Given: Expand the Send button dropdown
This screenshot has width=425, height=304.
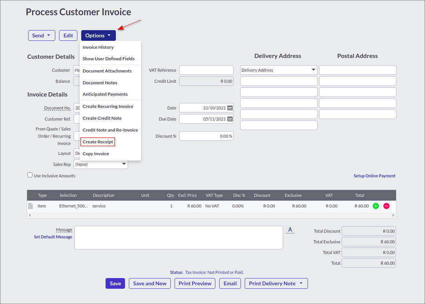Looking at the screenshot, I should (x=48, y=35).
